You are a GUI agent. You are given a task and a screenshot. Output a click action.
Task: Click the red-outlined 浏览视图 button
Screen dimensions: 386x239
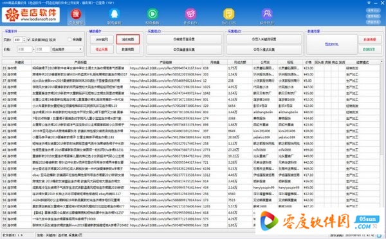[128, 39]
